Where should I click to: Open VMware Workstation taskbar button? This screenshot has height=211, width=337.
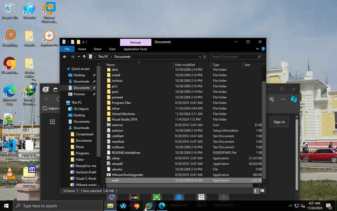pyautogui.click(x=149, y=206)
